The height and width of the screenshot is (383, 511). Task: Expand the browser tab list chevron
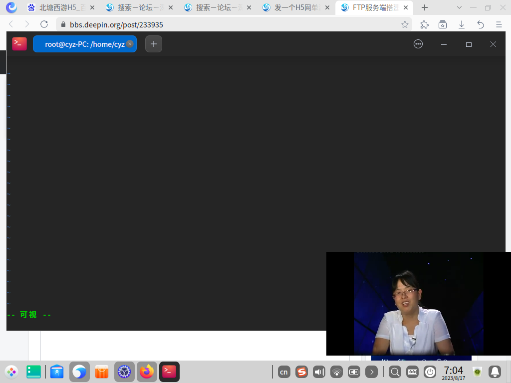click(459, 7)
